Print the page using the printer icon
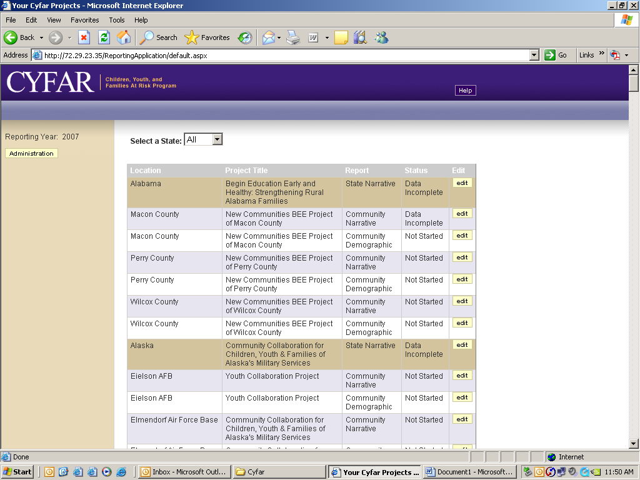The width and height of the screenshot is (640, 480). point(293,37)
